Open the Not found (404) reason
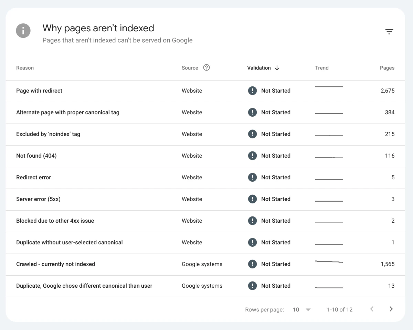Screen dimensions: 413x330 click(36, 156)
